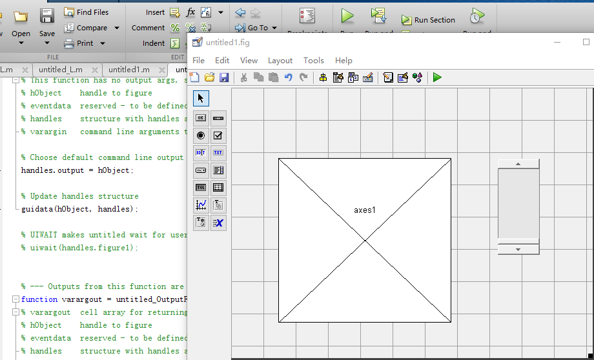Undo last action in GUIDE

click(x=289, y=77)
